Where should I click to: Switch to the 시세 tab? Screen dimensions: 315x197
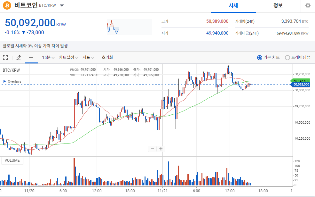tap(233, 6)
